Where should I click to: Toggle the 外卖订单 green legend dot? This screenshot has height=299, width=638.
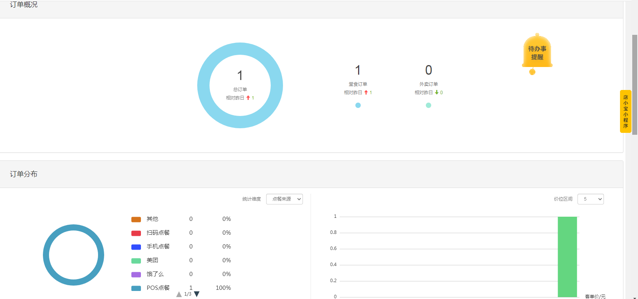429,105
